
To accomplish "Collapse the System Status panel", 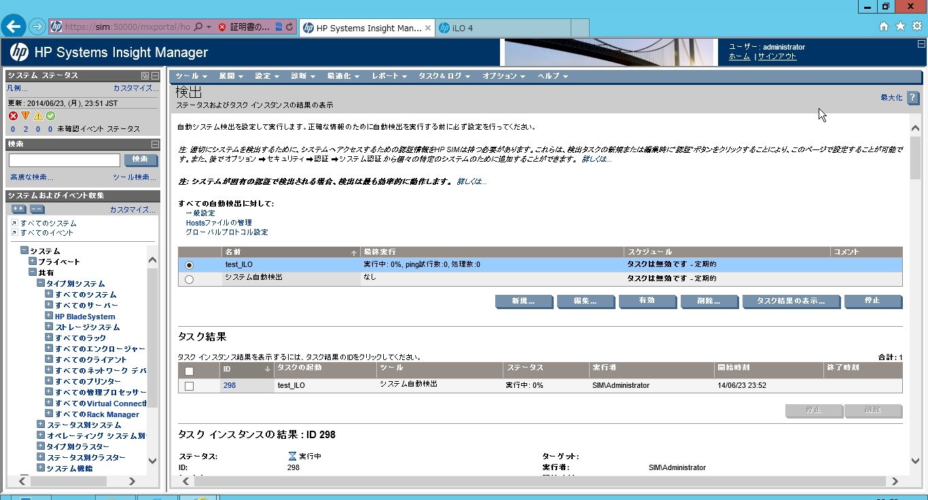I will 155,75.
